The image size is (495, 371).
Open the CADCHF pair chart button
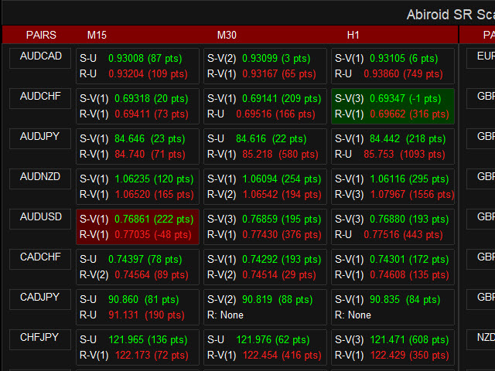tap(40, 258)
